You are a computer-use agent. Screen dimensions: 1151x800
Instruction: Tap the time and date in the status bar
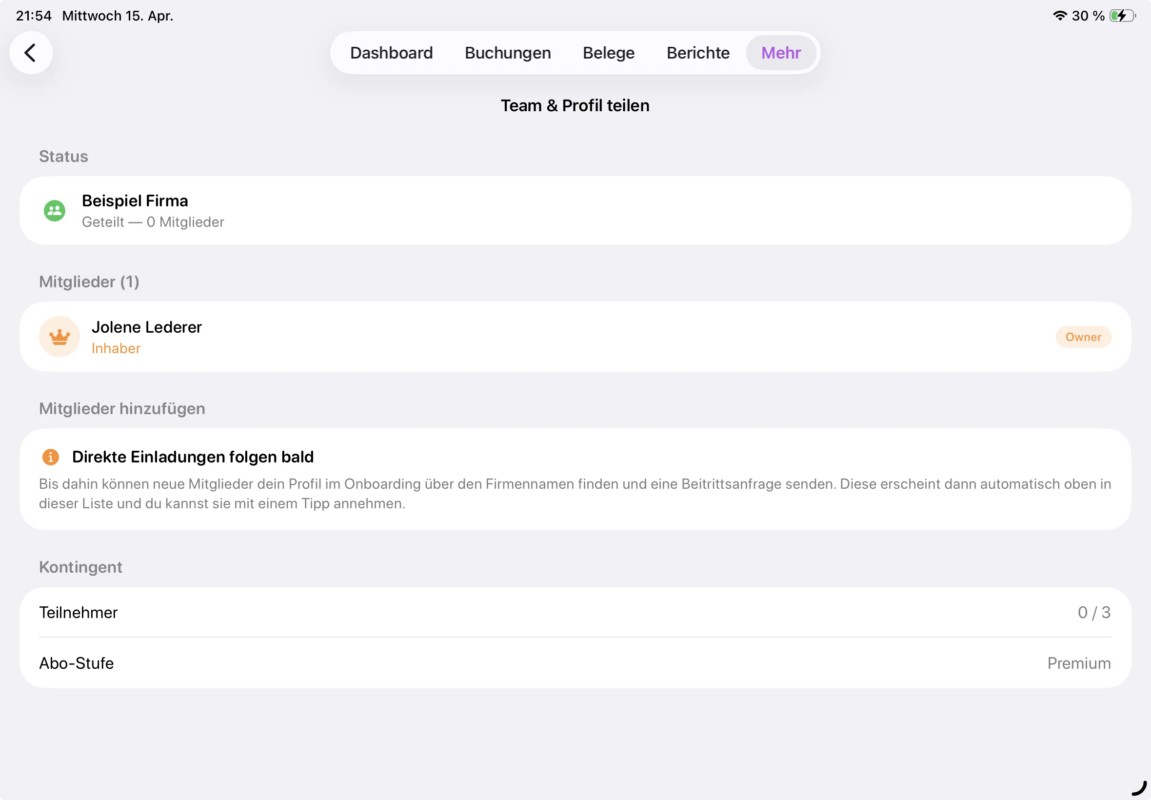pos(94,16)
